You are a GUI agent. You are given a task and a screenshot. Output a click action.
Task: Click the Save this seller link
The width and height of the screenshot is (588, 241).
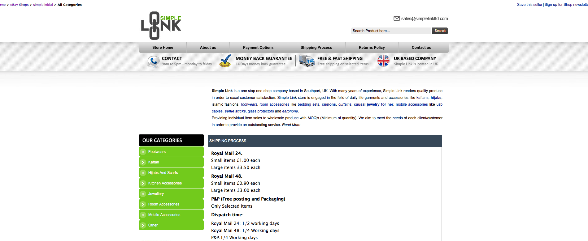pyautogui.click(x=529, y=5)
